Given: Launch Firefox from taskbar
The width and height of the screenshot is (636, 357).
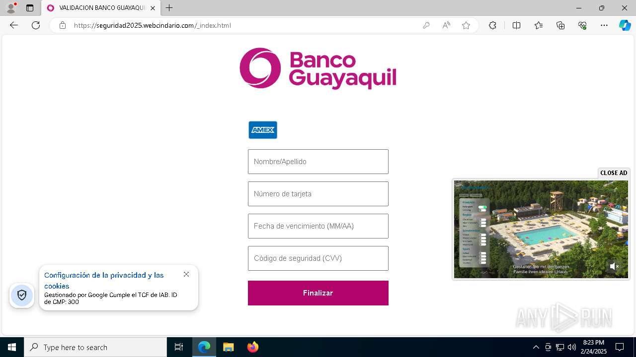Looking at the screenshot, I should click(x=253, y=347).
